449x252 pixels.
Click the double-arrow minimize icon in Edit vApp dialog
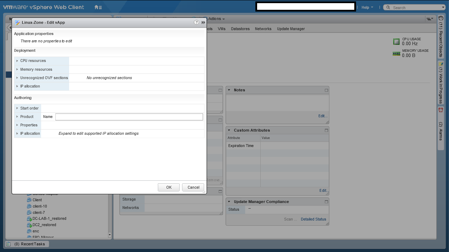click(x=203, y=22)
